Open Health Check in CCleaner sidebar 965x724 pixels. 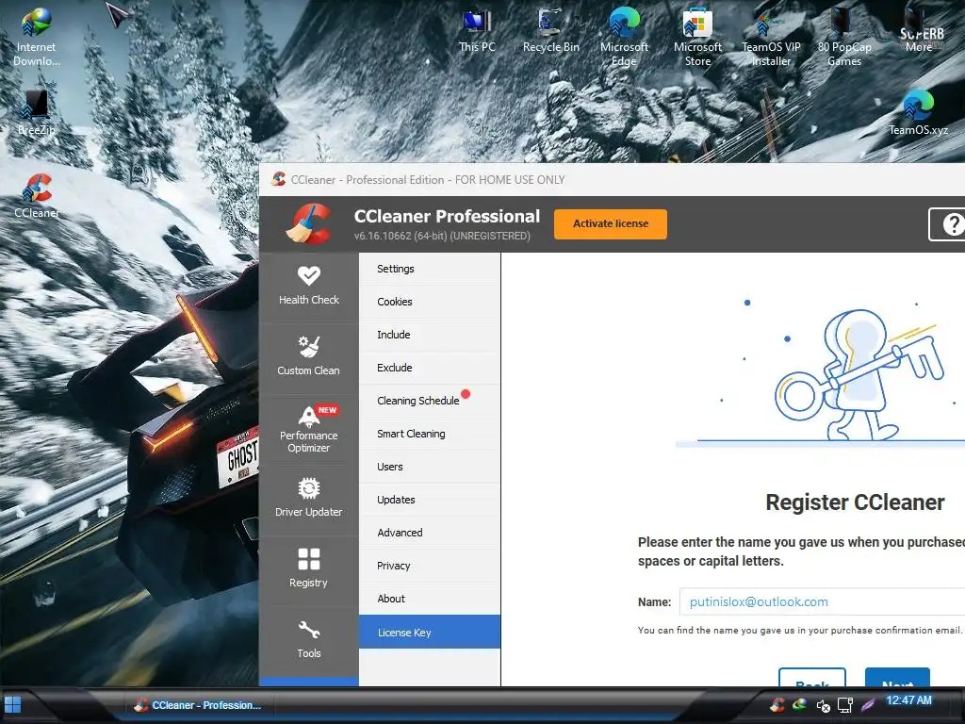point(308,287)
